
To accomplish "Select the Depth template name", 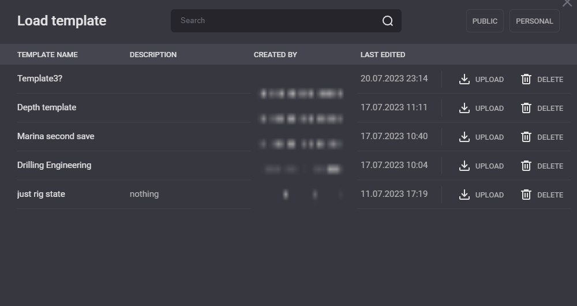I will tap(47, 107).
